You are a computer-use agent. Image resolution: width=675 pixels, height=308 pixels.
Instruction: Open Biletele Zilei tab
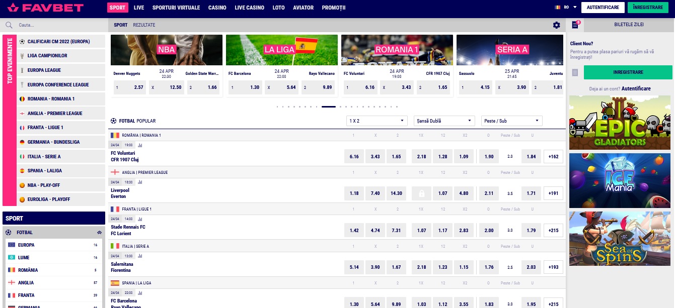629,25
